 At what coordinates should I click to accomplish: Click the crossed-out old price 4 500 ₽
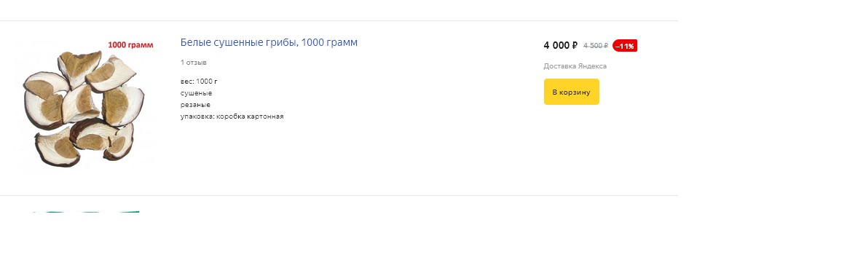click(596, 46)
